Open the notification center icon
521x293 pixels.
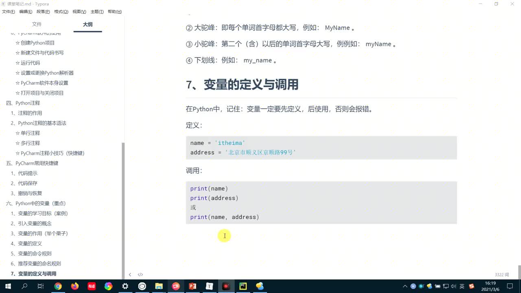click(x=510, y=286)
